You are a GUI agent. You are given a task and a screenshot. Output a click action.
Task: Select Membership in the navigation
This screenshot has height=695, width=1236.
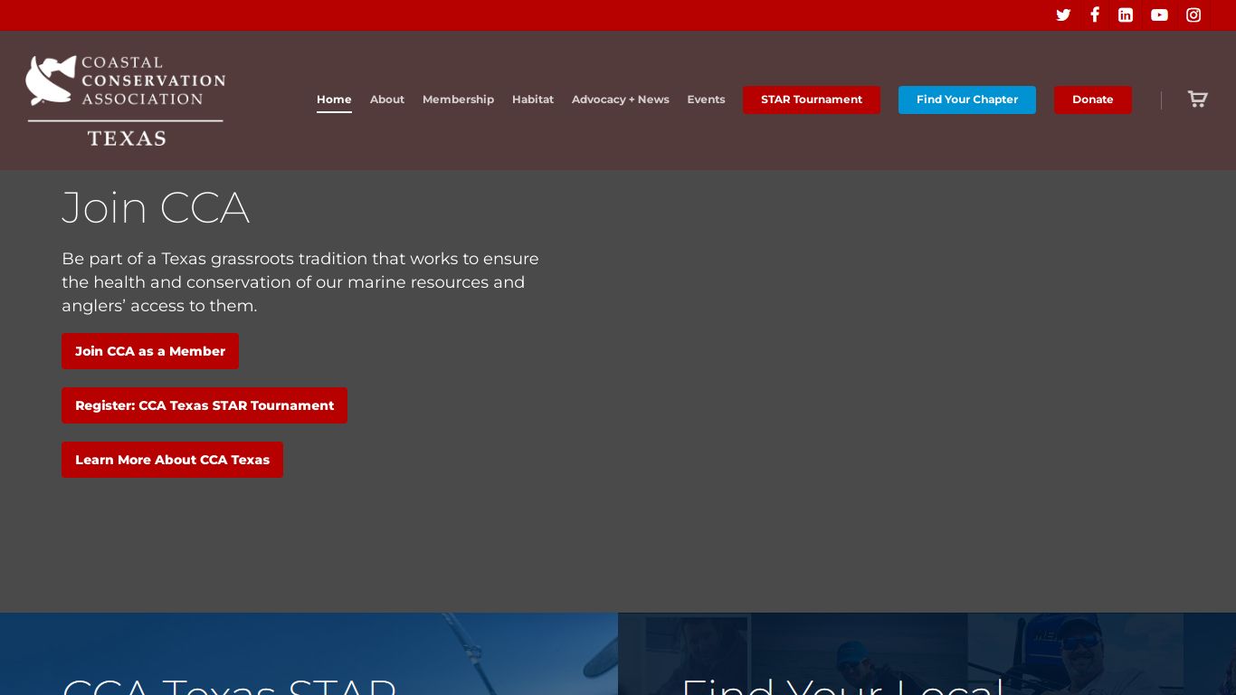[x=458, y=100]
